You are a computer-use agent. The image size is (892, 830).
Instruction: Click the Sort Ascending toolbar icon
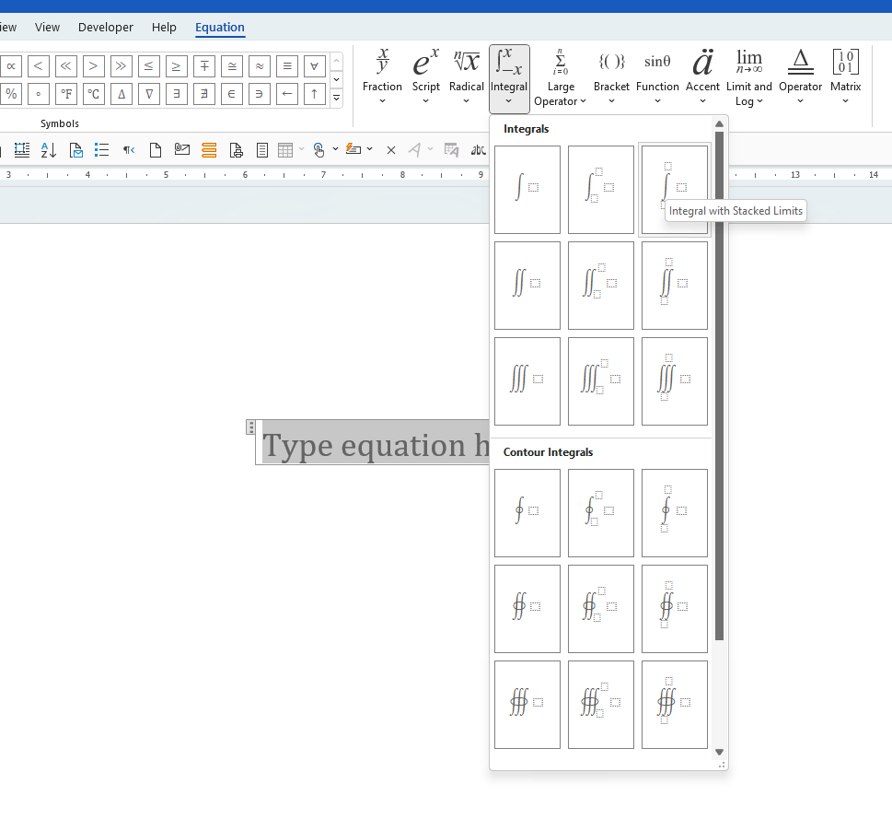tap(48, 149)
